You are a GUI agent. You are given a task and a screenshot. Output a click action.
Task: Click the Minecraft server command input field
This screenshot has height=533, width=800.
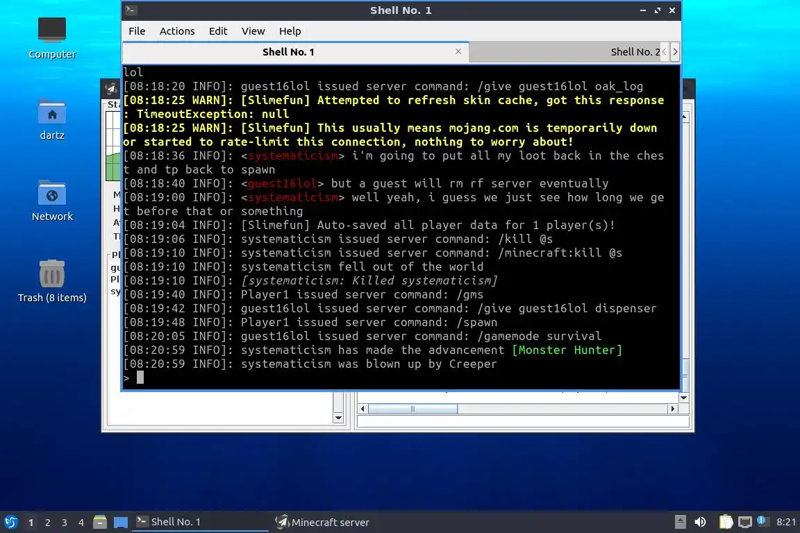523,422
